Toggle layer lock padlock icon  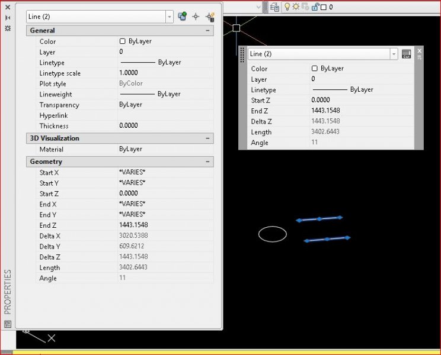tap(315, 7)
